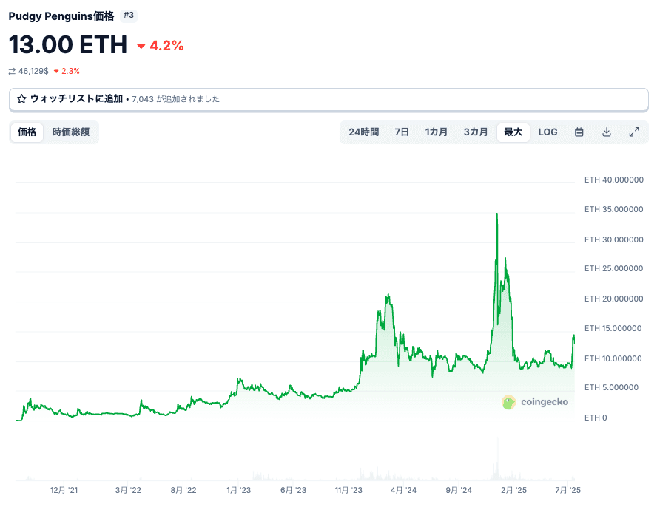The height and width of the screenshot is (507, 657).
Task: Select the 7日 time range
Action: click(x=402, y=132)
